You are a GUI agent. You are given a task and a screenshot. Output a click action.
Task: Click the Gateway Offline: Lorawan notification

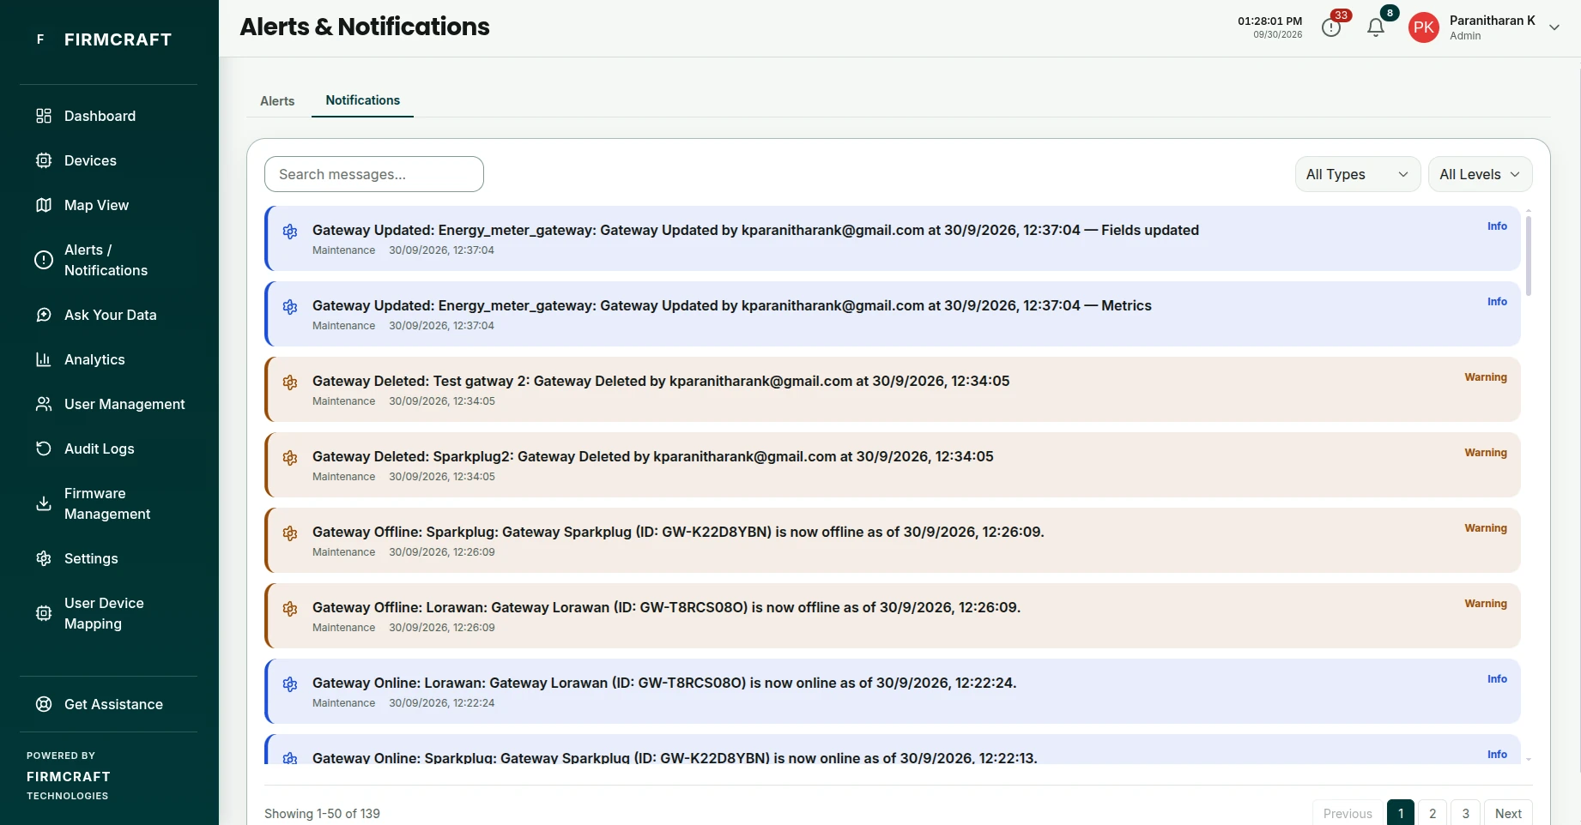(893, 616)
